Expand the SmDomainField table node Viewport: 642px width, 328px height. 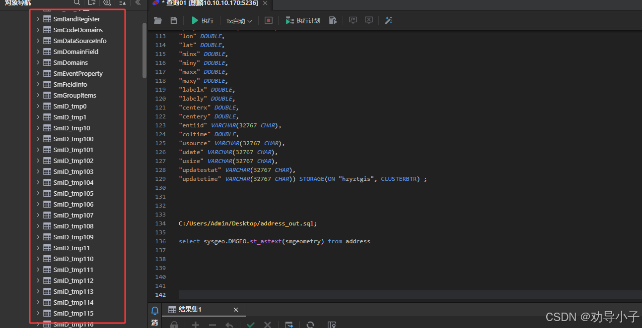(38, 52)
